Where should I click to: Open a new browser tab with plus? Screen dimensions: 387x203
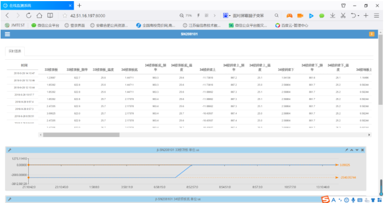point(79,6)
